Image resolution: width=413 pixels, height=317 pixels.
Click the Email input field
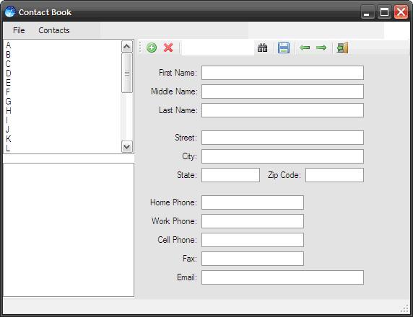(282, 277)
